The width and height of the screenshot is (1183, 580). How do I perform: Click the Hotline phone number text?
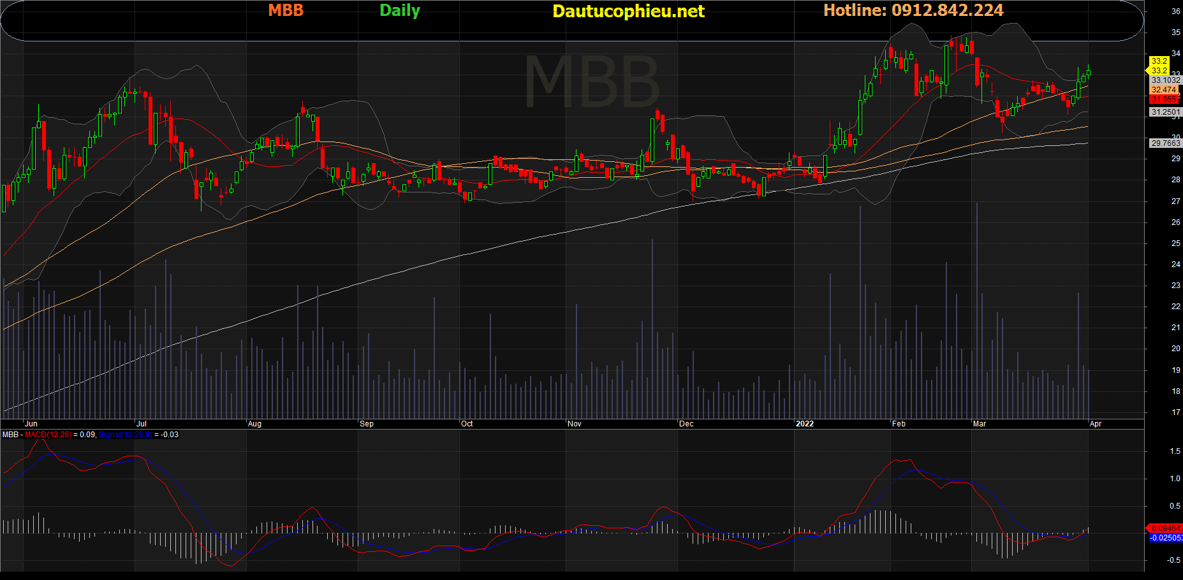point(913,10)
